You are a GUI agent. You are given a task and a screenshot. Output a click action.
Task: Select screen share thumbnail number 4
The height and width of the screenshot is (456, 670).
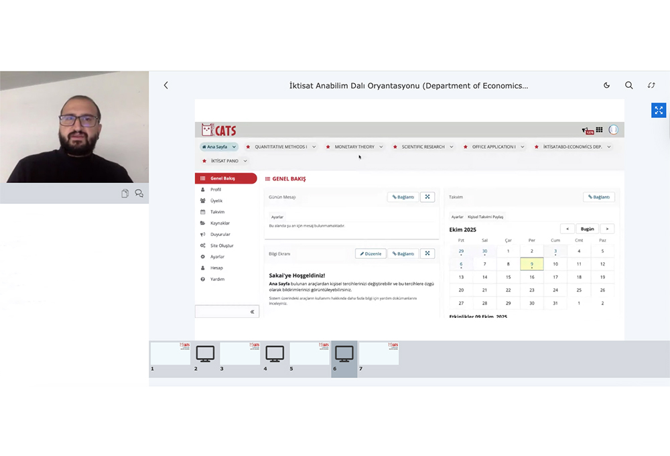tap(275, 354)
